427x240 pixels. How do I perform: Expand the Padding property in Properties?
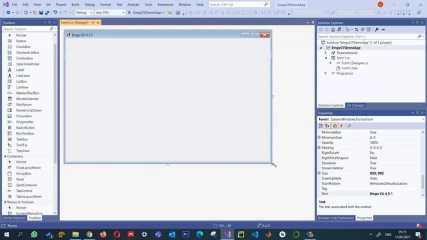(319, 148)
